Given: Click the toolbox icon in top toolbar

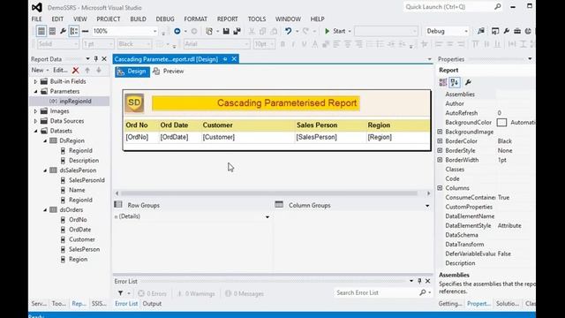Looking at the screenshot, I should pos(517,32).
